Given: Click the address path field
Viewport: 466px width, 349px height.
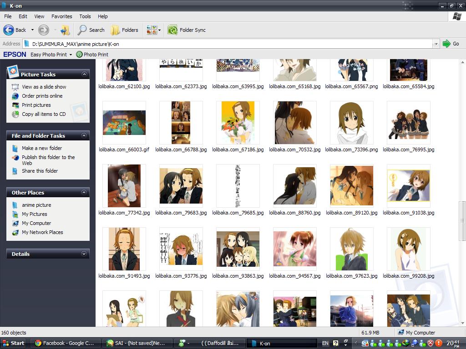Looking at the screenshot, I should pyautogui.click(x=228, y=44).
